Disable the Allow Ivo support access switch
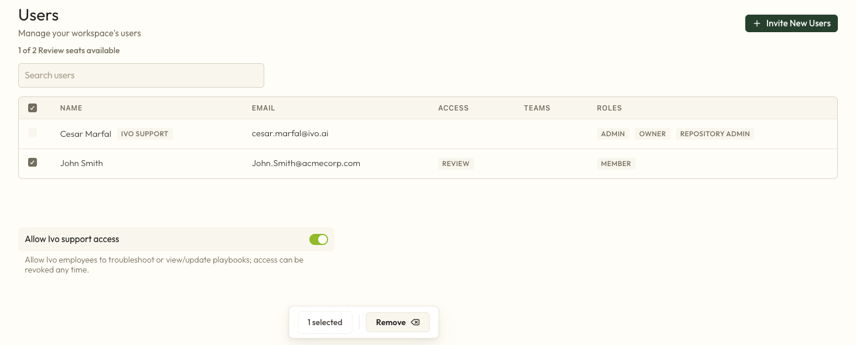 [x=319, y=239]
